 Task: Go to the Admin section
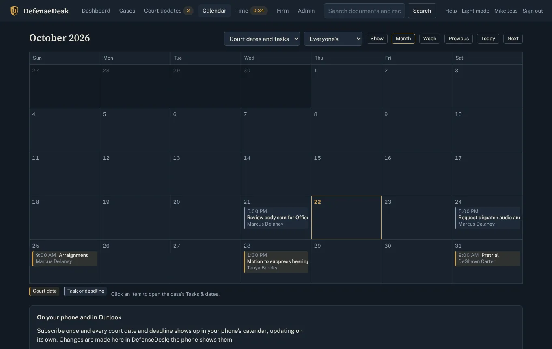click(306, 11)
